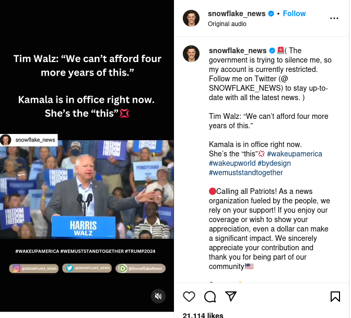This screenshot has width=351, height=318.
Task: Save the post with the bookmark icon
Action: 335,297
